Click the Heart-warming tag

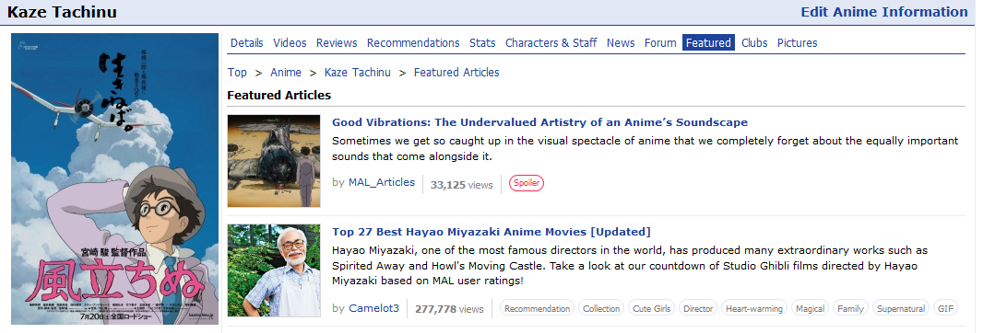click(x=754, y=309)
